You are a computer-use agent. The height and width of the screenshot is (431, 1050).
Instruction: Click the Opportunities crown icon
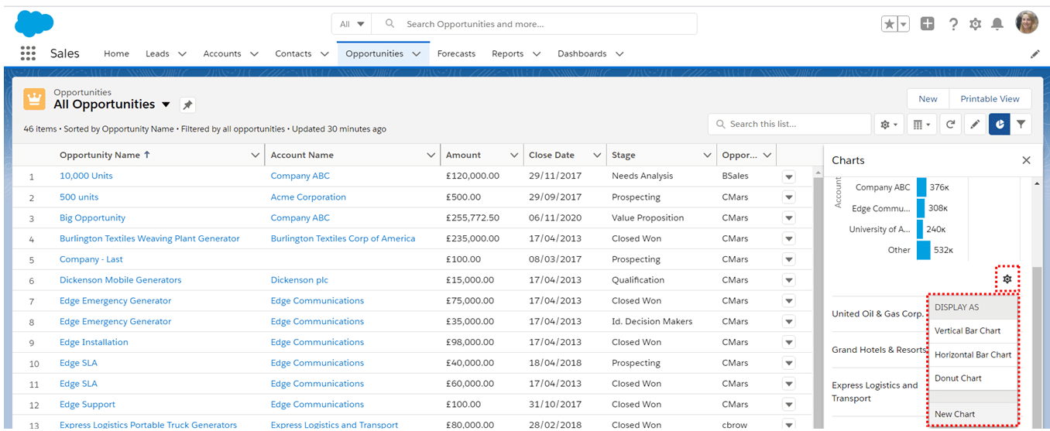pos(34,99)
